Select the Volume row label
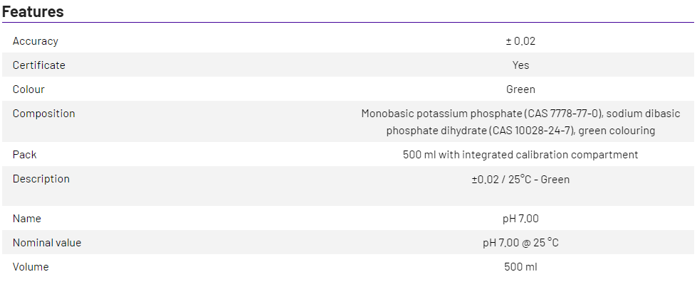The width and height of the screenshot is (697, 284). [31, 267]
